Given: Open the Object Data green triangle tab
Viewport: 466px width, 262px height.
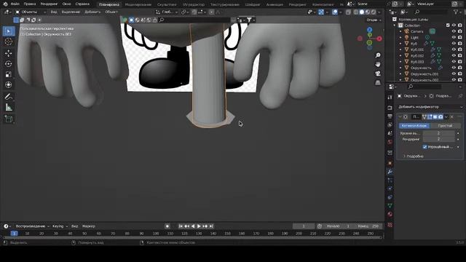Looking at the screenshot, I should tap(390, 205).
